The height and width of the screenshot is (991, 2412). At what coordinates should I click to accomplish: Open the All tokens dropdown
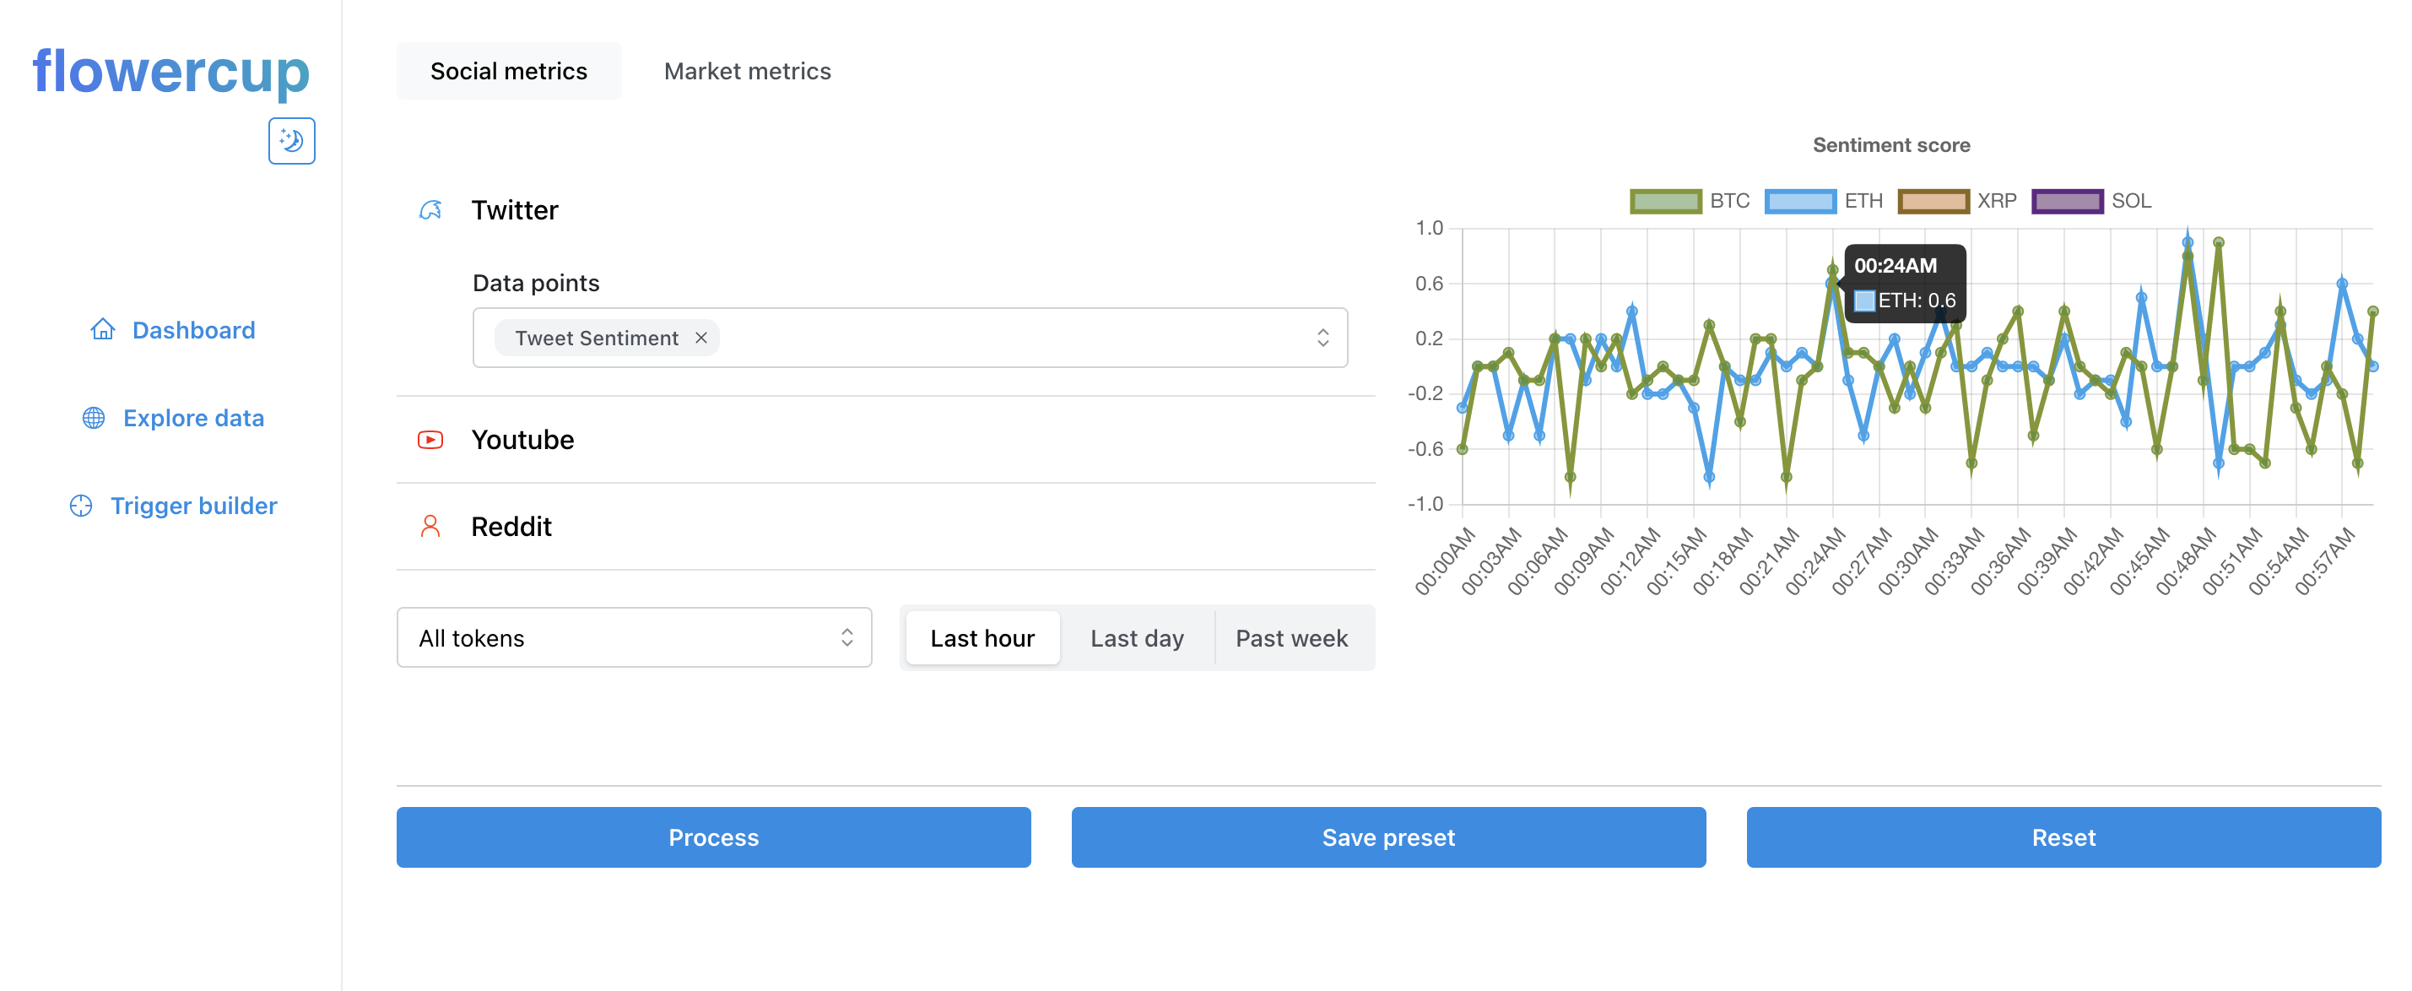click(634, 638)
